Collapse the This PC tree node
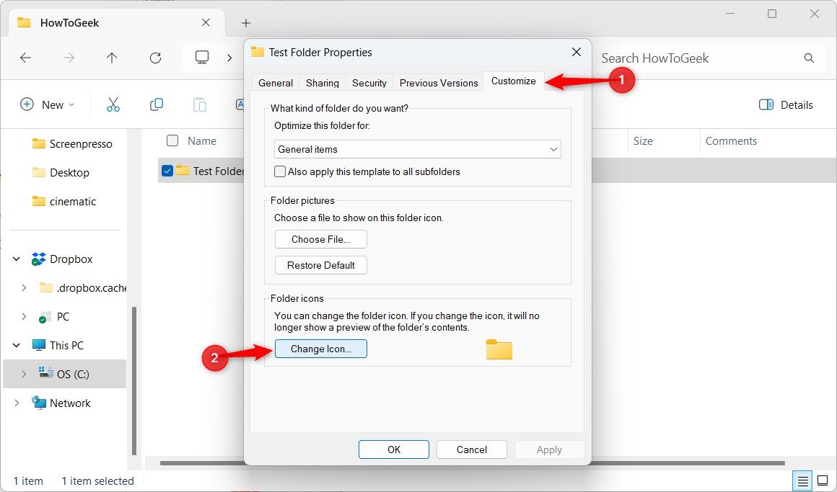Image resolution: width=837 pixels, height=492 pixels. pyautogui.click(x=17, y=346)
